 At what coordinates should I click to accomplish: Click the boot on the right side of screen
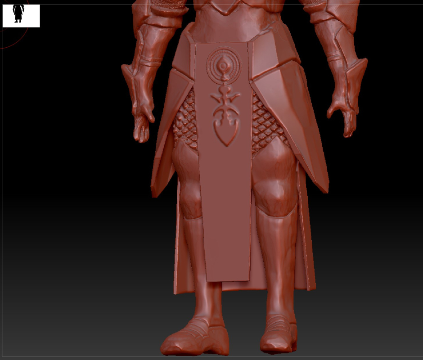[x=279, y=335]
